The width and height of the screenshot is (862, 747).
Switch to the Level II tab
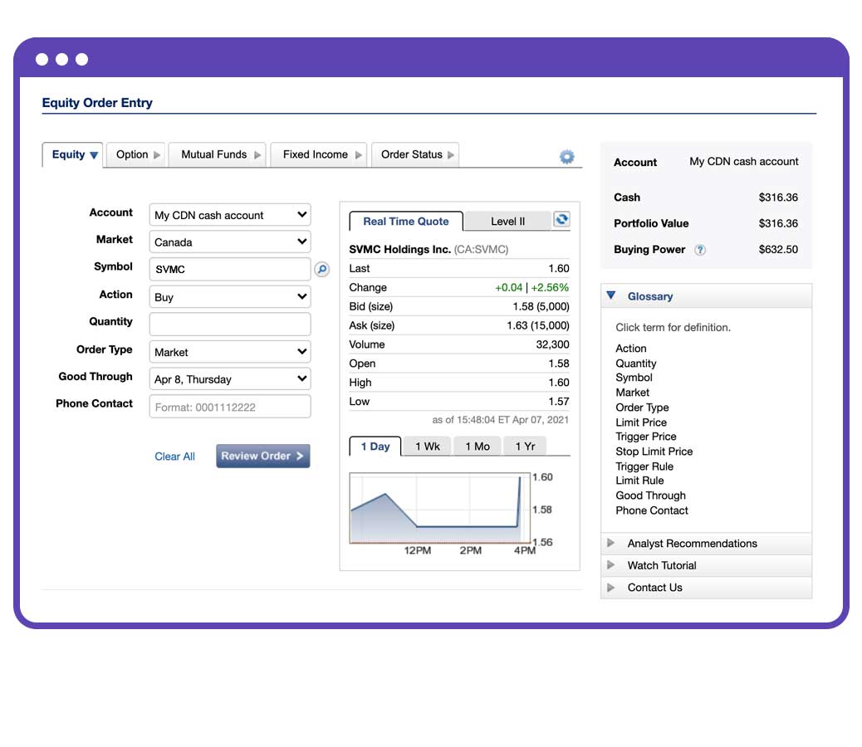[x=507, y=221]
